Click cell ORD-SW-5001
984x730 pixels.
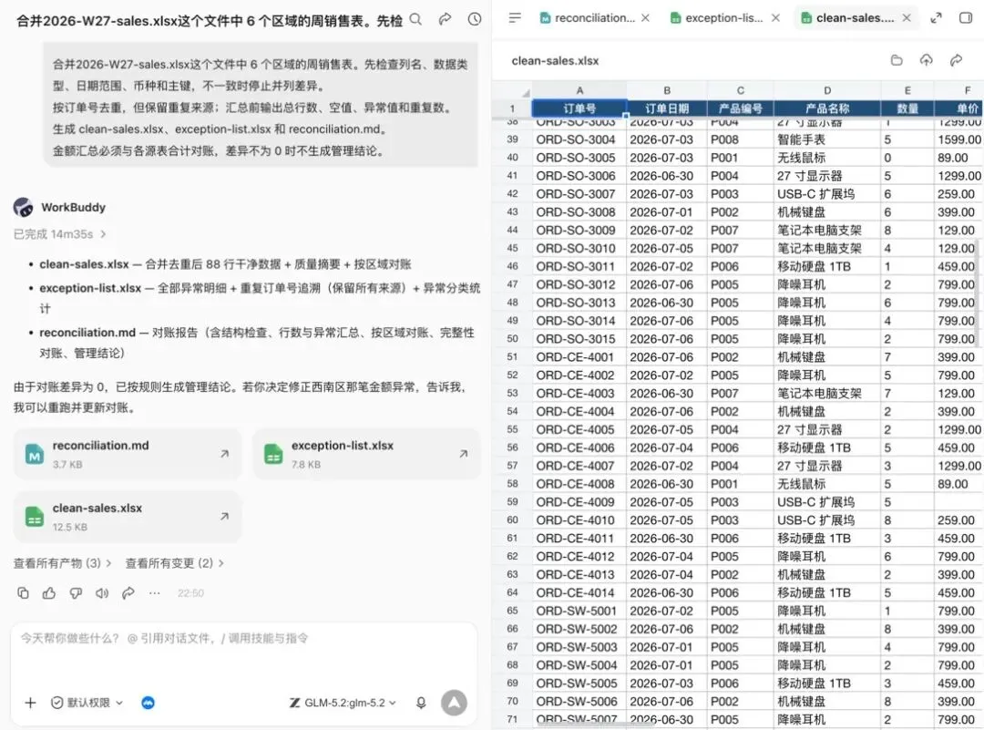pyautogui.click(x=579, y=611)
